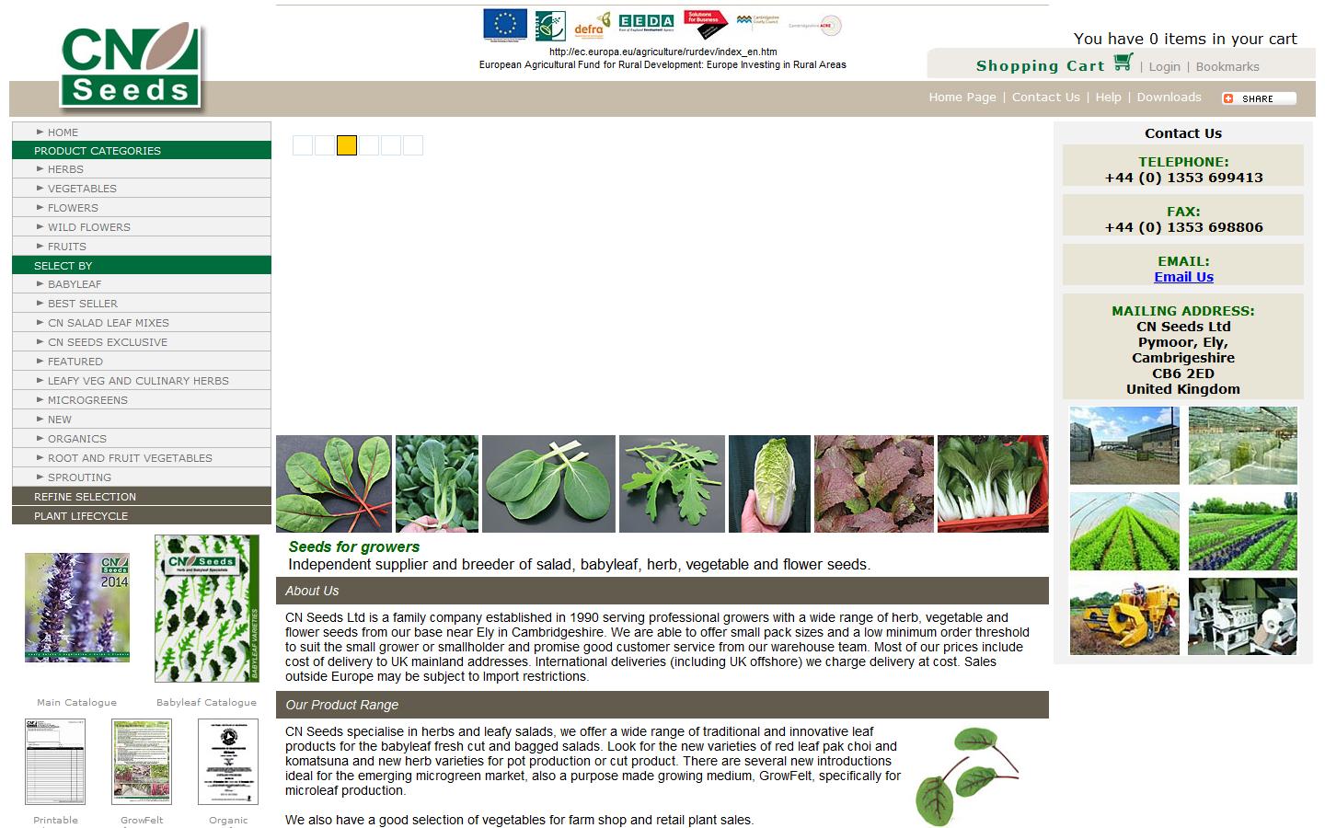
Task: Click the Email Us link
Action: click(1183, 277)
